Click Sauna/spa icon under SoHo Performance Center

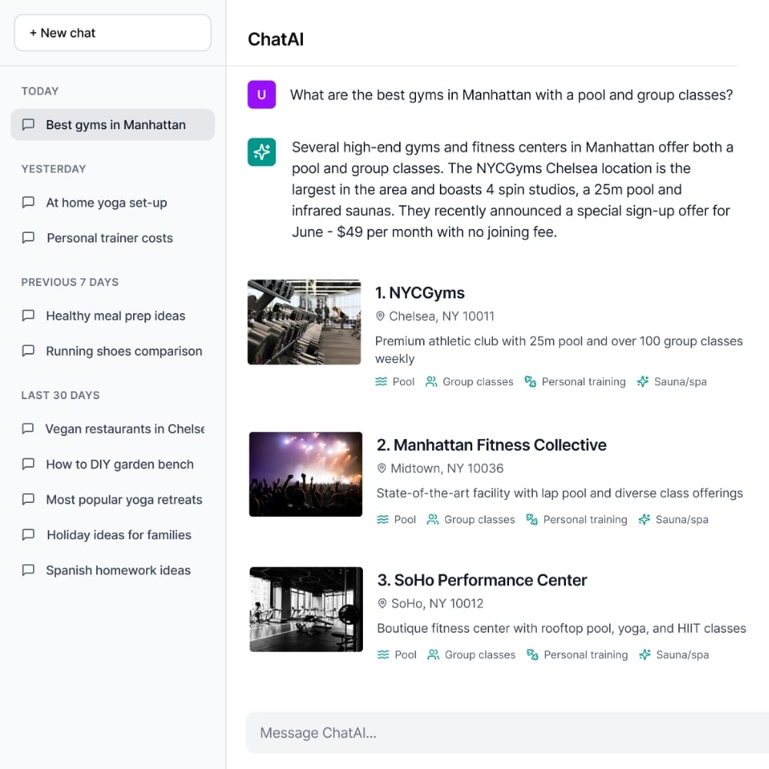[644, 654]
